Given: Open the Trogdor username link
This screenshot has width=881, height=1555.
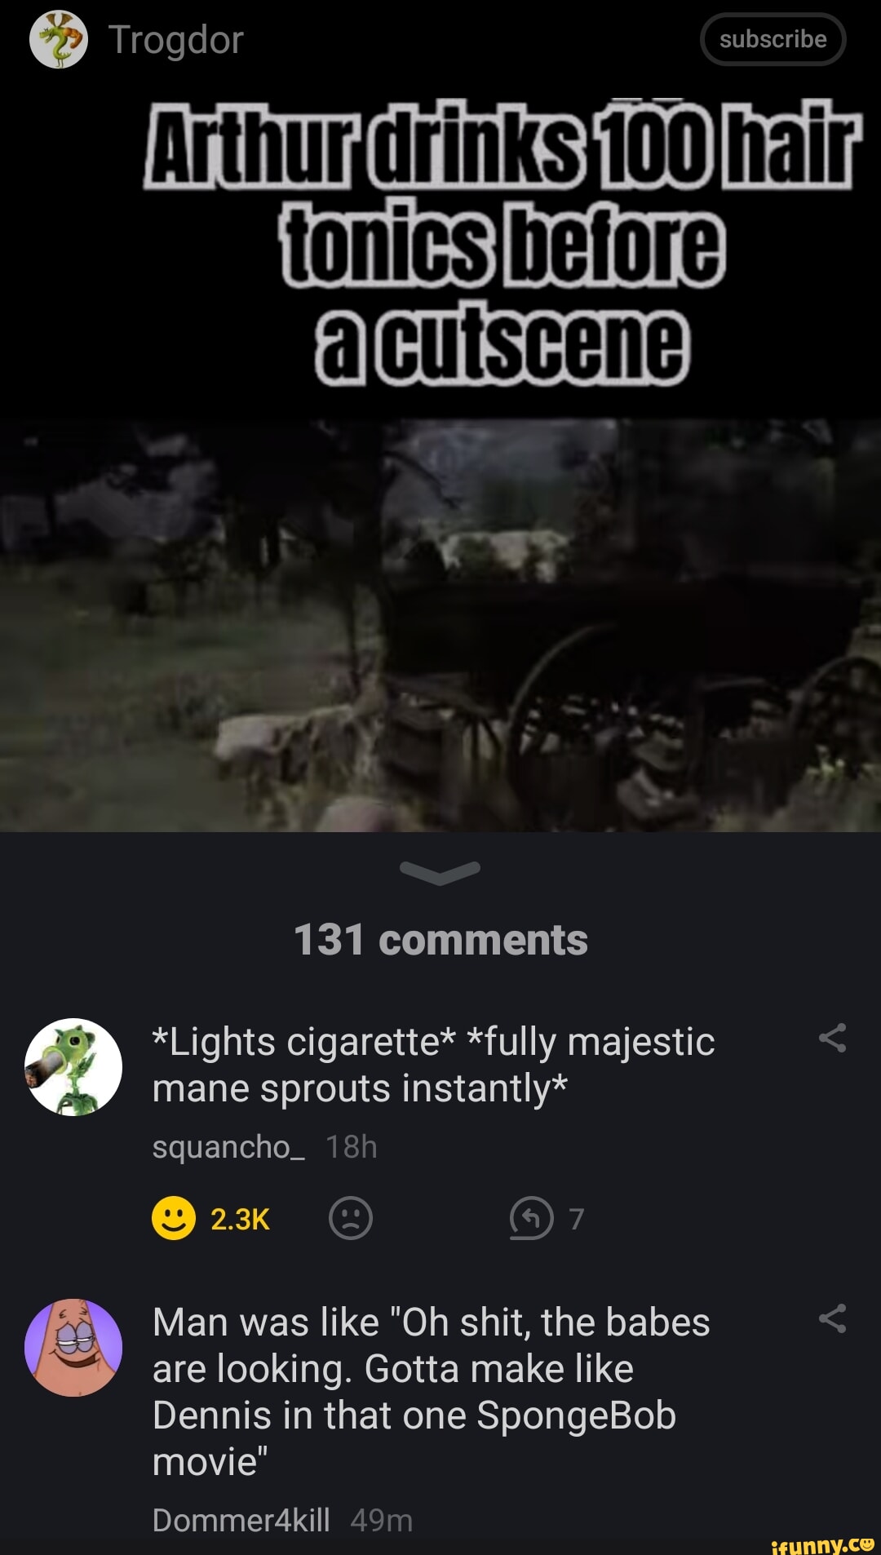Looking at the screenshot, I should [x=176, y=40].
